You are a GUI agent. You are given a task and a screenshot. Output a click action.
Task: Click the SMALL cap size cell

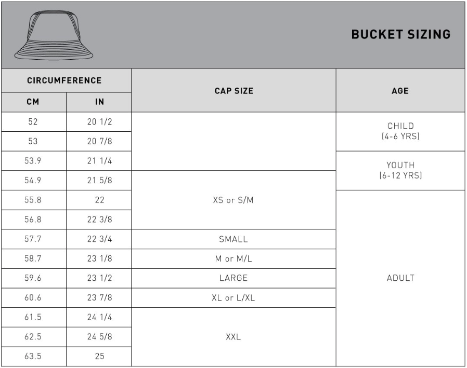point(234,239)
